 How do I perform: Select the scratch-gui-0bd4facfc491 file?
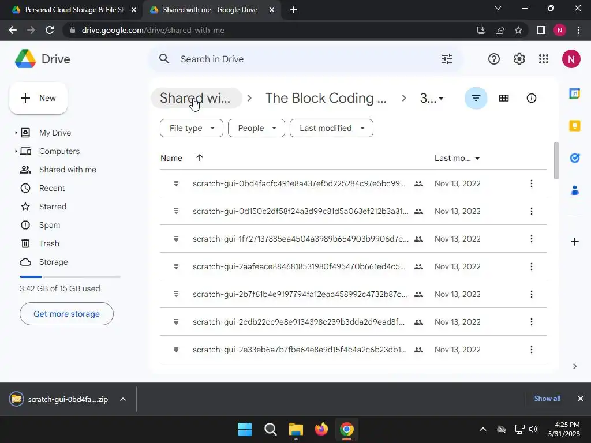pyautogui.click(x=353, y=183)
